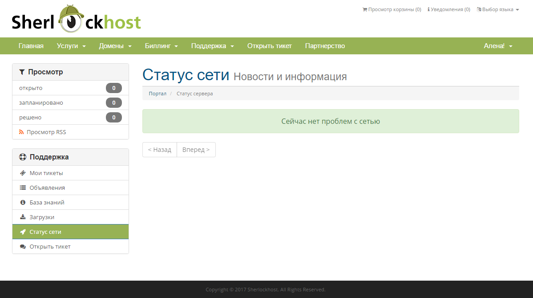Image resolution: width=533 pixels, height=298 pixels.
Task: Filter by запланировано status
Action: tap(41, 103)
